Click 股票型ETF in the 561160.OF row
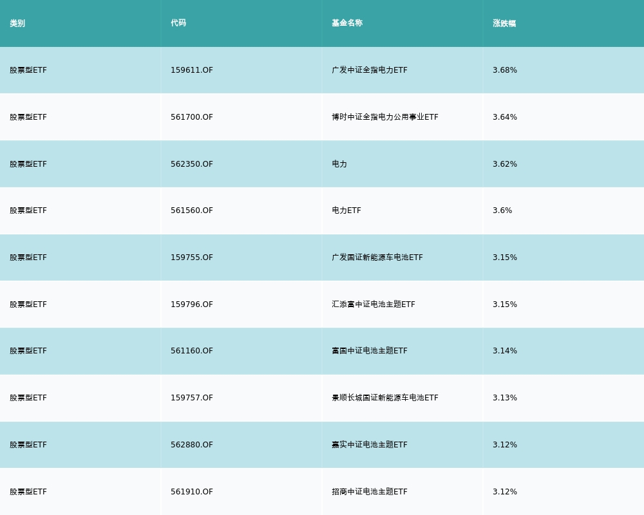This screenshot has height=515, width=644. (x=28, y=351)
